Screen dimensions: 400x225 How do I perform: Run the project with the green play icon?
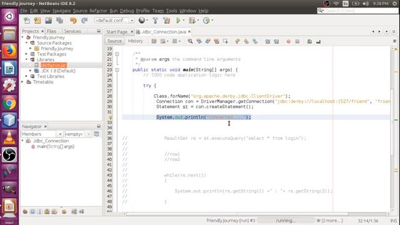178,21
